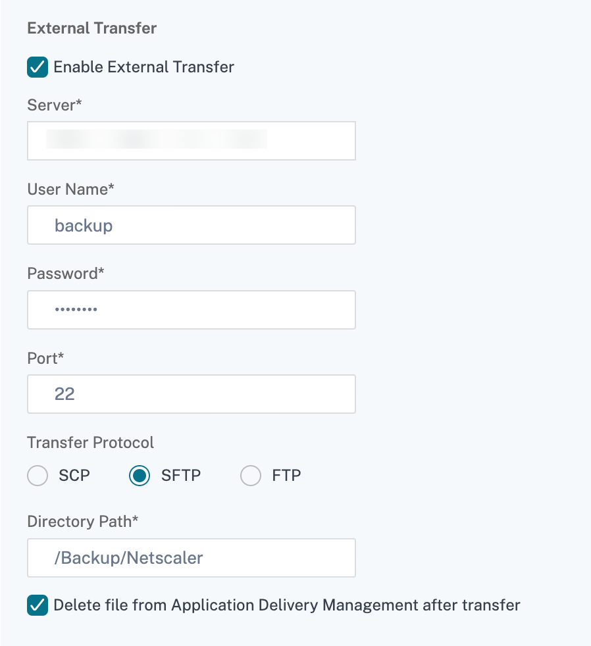Click the 'User Name*' field label

(x=71, y=189)
